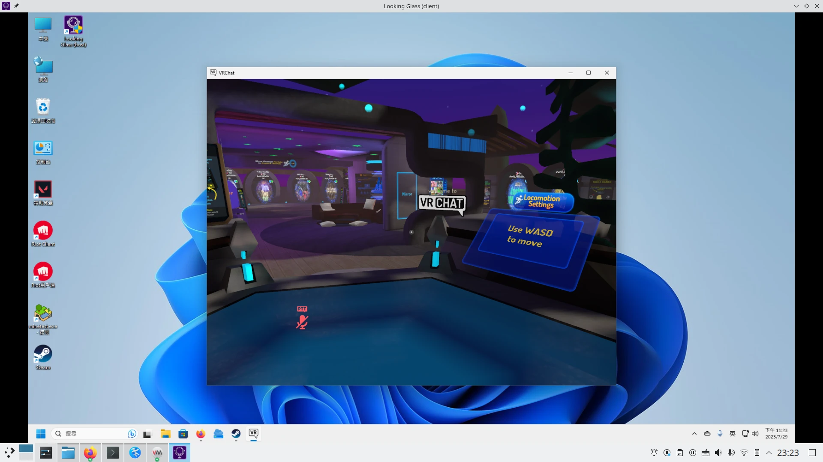This screenshot has height=462, width=823.
Task: Click the Windows Start button
Action: tap(41, 434)
